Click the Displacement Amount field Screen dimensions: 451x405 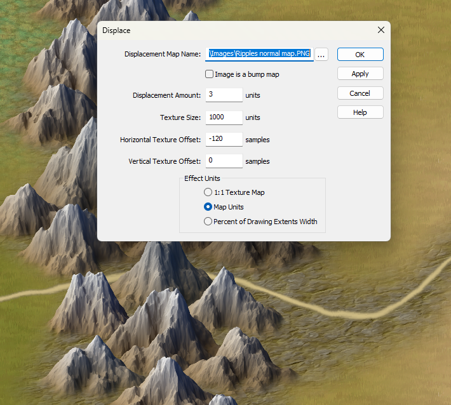(x=224, y=95)
